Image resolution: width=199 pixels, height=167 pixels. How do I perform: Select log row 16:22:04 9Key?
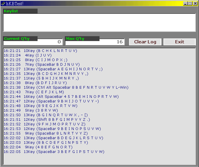pos(38,147)
